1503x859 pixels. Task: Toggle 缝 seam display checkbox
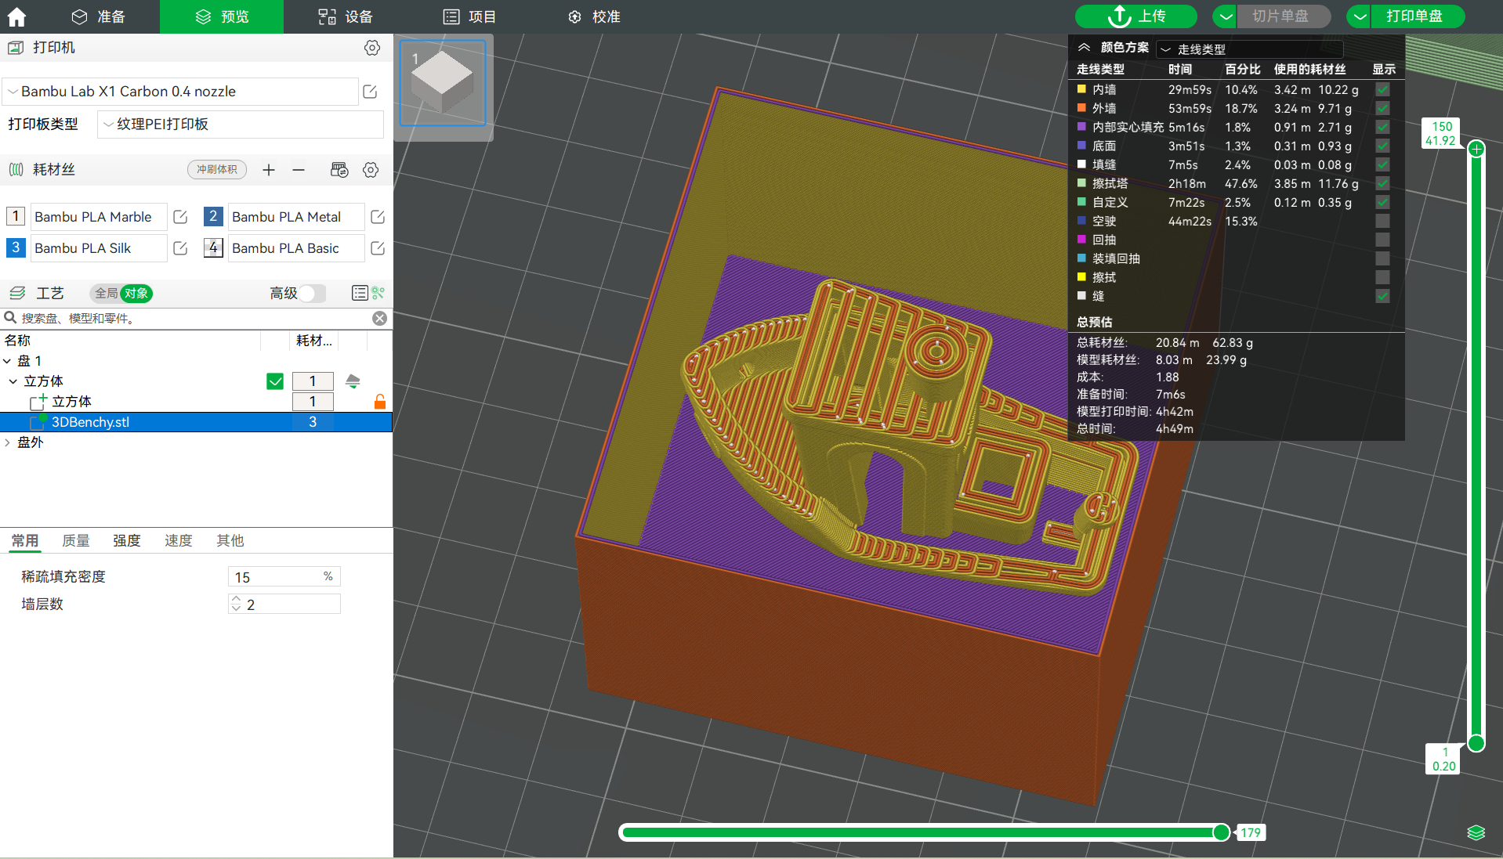click(x=1382, y=297)
